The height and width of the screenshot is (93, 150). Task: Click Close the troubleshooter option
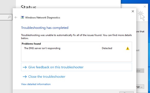tap(47, 76)
